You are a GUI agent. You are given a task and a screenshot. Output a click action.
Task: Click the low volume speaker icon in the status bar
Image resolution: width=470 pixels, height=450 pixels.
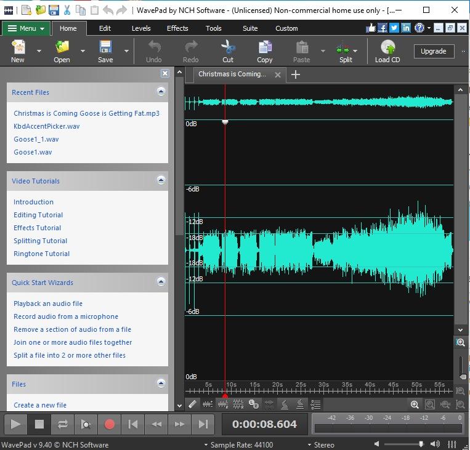(377, 444)
